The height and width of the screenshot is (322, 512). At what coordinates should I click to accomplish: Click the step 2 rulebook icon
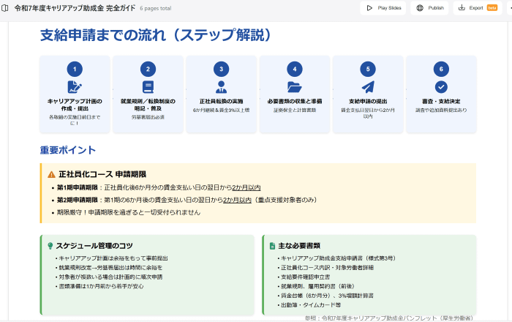[x=148, y=87]
